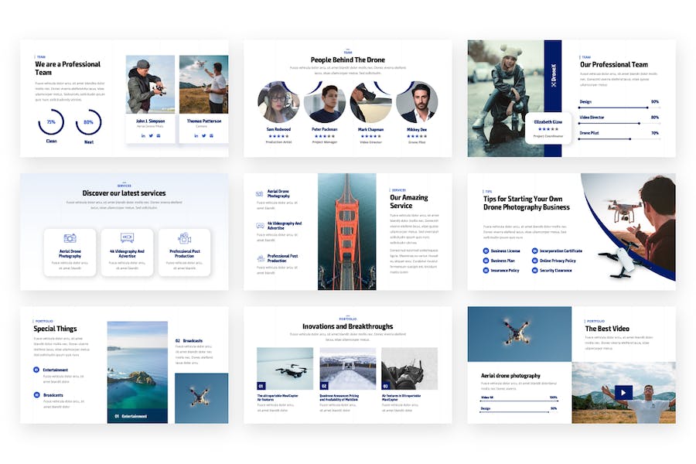Click the Incorporation Certificate bullet icon
Image resolution: width=696 pixels, height=464 pixels.
coord(534,251)
